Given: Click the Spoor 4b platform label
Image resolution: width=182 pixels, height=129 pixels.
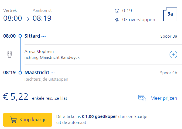Looking at the screenshot, I should (169, 73).
